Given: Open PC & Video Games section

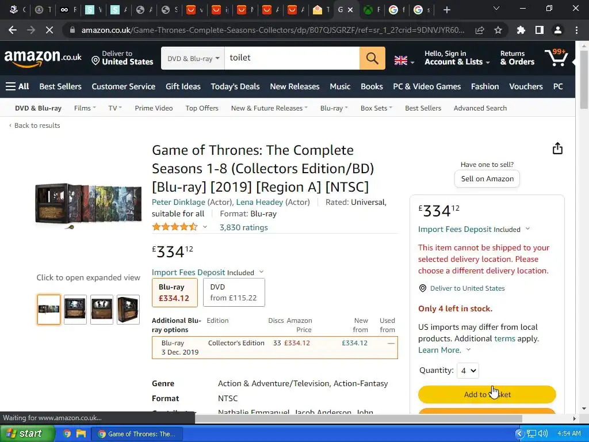Looking at the screenshot, I should 427,86.
